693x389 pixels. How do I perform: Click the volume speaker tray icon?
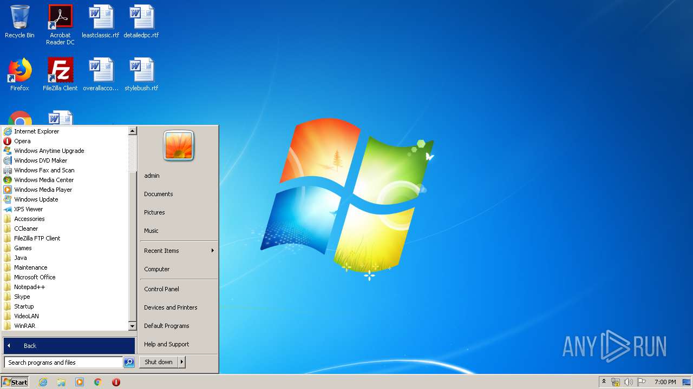[628, 382]
